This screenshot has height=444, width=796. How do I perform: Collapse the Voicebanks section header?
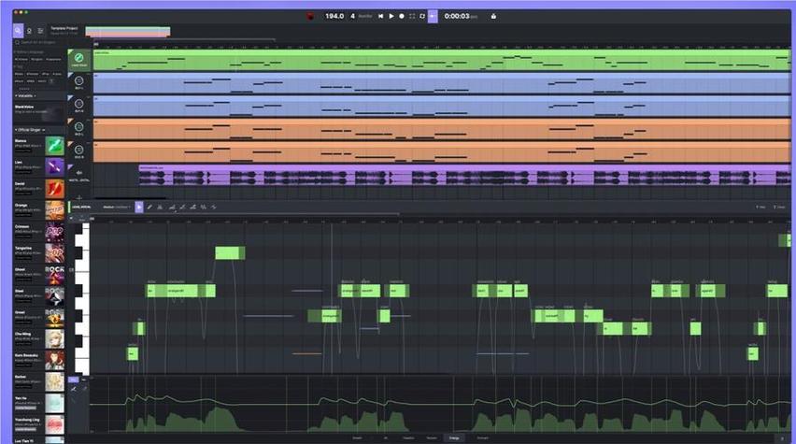point(25,95)
